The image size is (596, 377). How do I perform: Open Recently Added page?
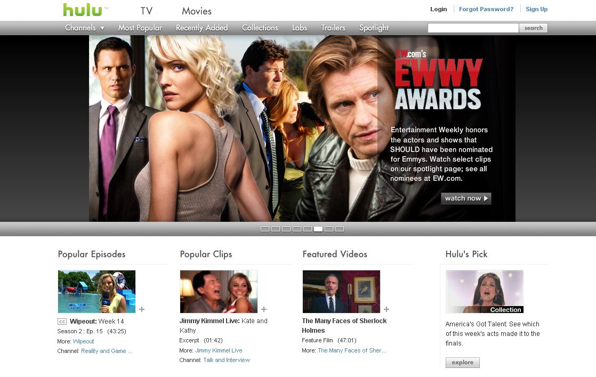[x=202, y=28]
